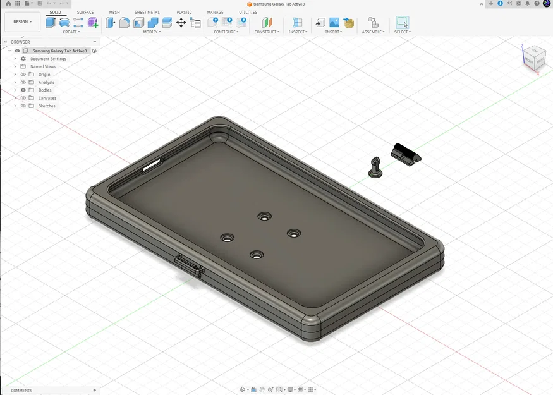Image resolution: width=553 pixels, height=395 pixels.
Task: Expand the Document Settings node
Action: tap(15, 59)
